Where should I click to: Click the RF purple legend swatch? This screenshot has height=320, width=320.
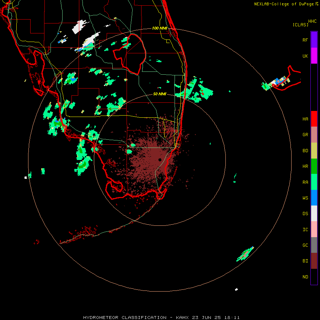(314, 40)
